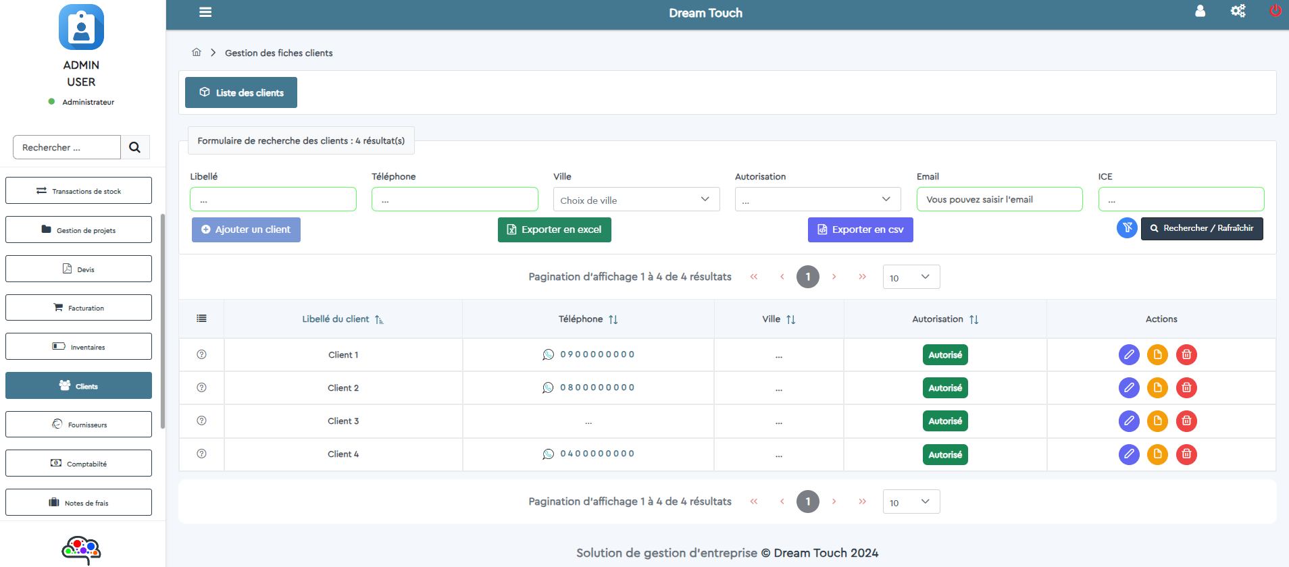This screenshot has width=1289, height=567.
Task: Click the Exporter en excel button
Action: coord(555,230)
